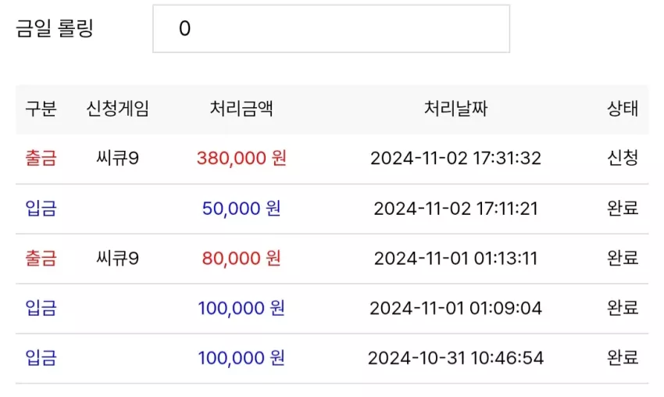Click the 금일 롤링 input field

click(331, 29)
